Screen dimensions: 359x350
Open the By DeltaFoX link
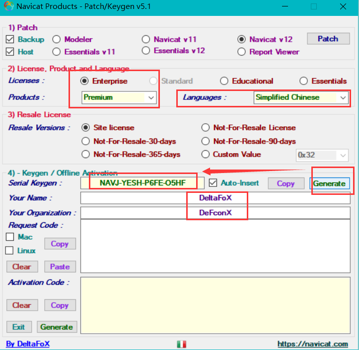(x=28, y=344)
